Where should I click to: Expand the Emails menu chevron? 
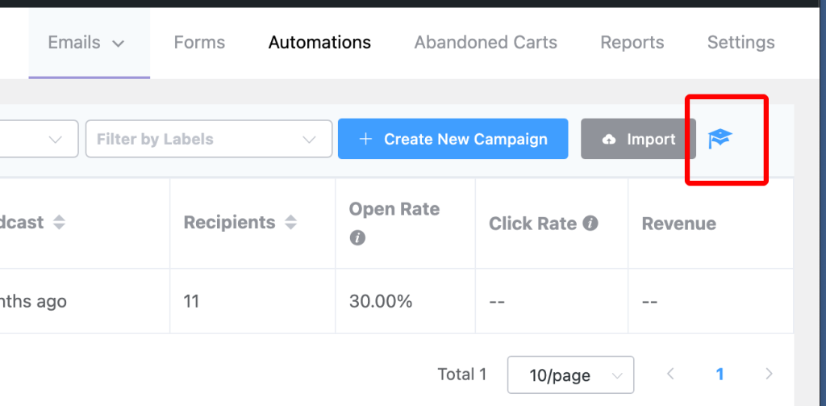[119, 44]
